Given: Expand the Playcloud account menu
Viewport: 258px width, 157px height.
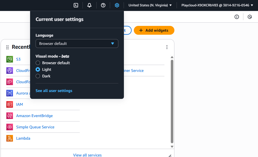Looking at the screenshot, I should (x=217, y=5).
